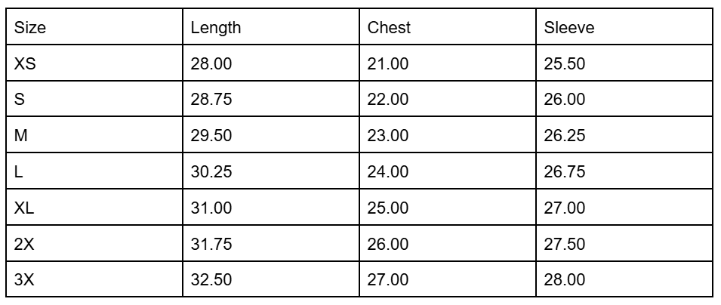Select the S sleeve value 26.00
This screenshot has height=305, width=721.
624,98
